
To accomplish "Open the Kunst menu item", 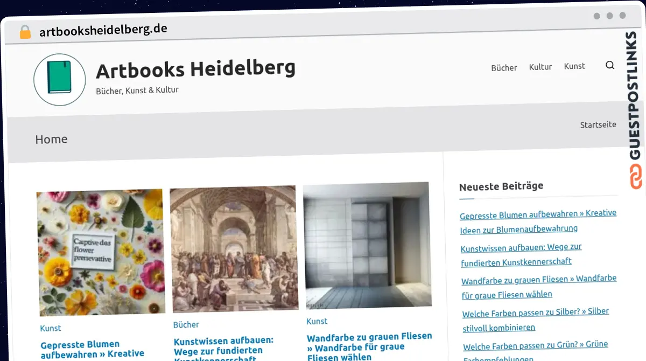I will (x=574, y=66).
